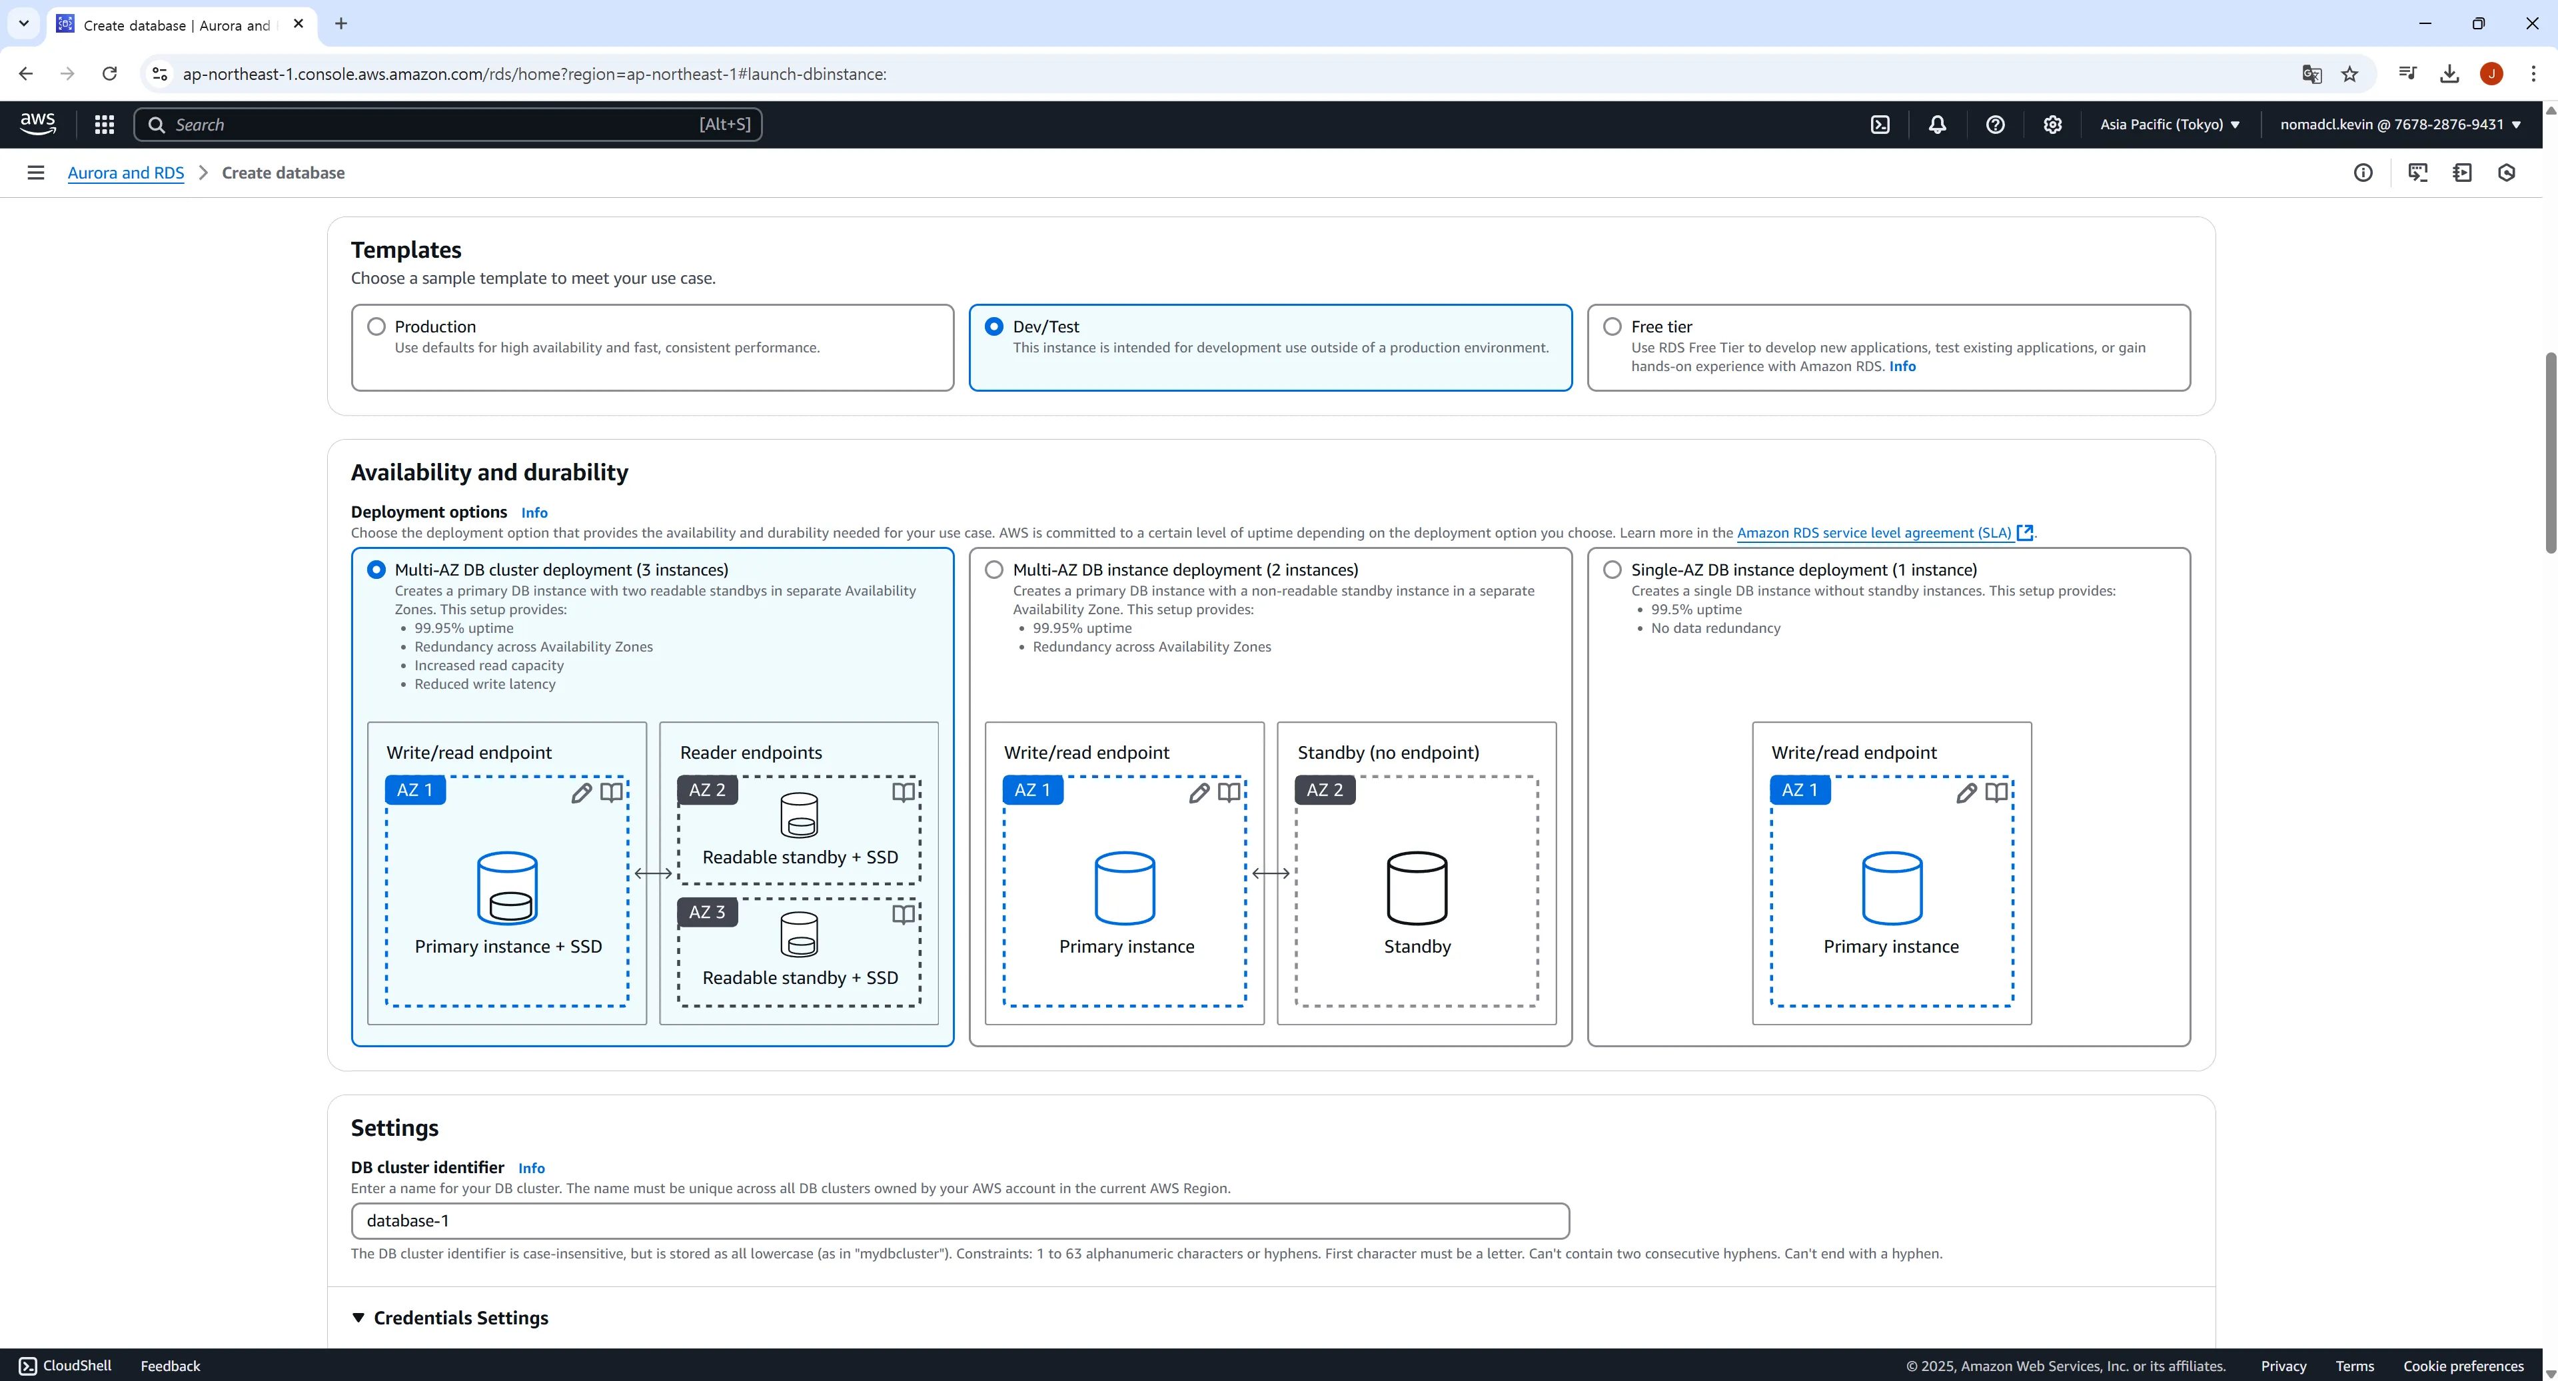Bookmark this page with the star icon
This screenshot has height=1381, width=2558.
[2349, 75]
